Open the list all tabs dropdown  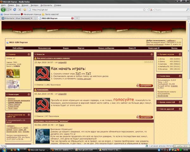tap(189, 18)
